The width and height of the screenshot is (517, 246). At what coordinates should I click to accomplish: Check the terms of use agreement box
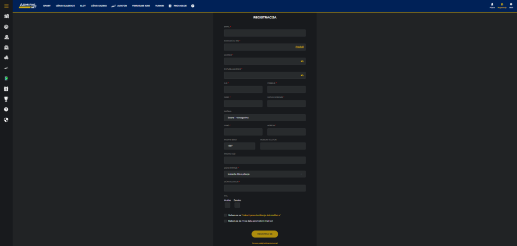pos(226,215)
